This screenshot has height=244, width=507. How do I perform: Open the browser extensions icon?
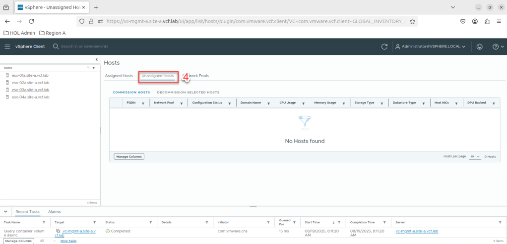point(487,21)
